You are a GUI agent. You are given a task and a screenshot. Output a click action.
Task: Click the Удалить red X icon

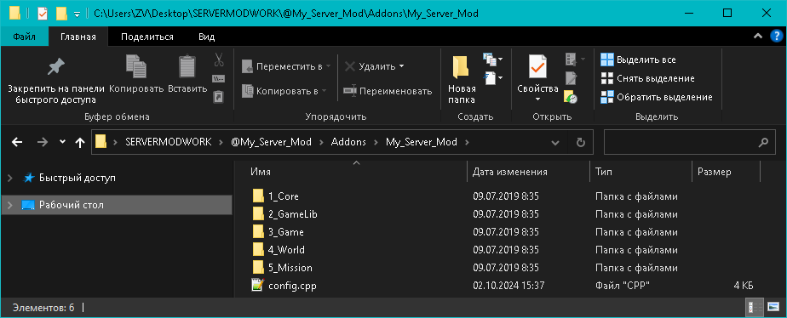(x=350, y=66)
